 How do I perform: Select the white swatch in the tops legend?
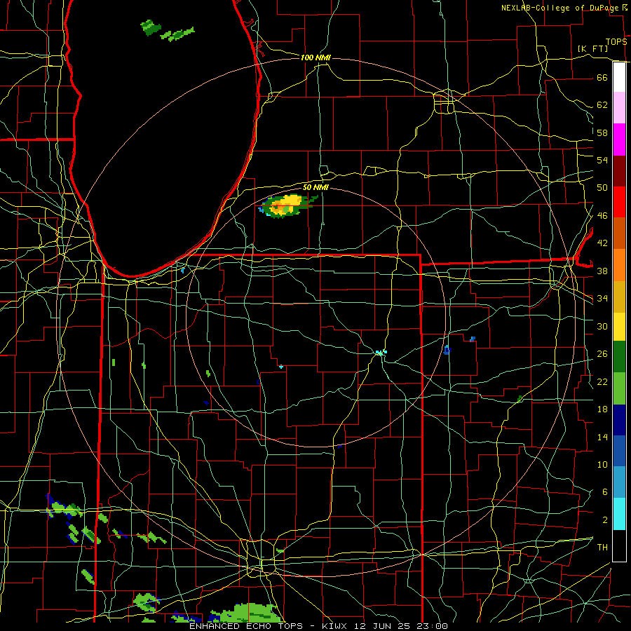point(619,77)
